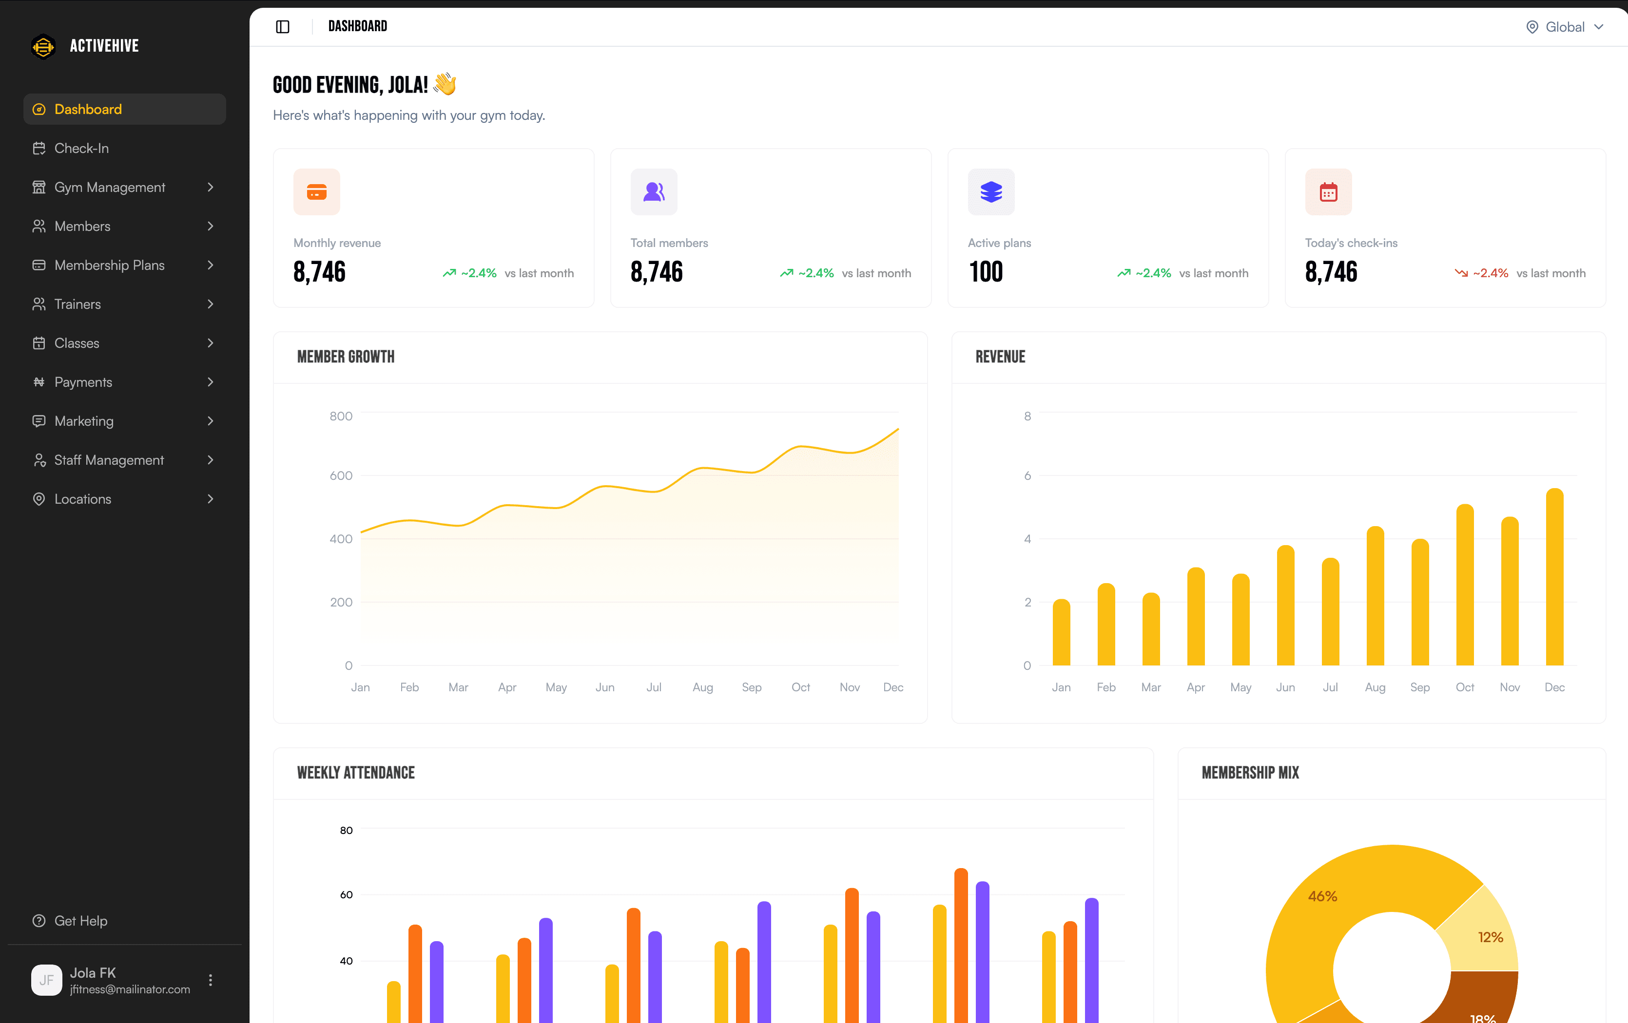
Task: Click the MEMBERSHIP MIX chart title
Action: pyautogui.click(x=1250, y=773)
